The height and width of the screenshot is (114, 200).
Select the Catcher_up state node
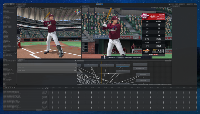point(107,65)
